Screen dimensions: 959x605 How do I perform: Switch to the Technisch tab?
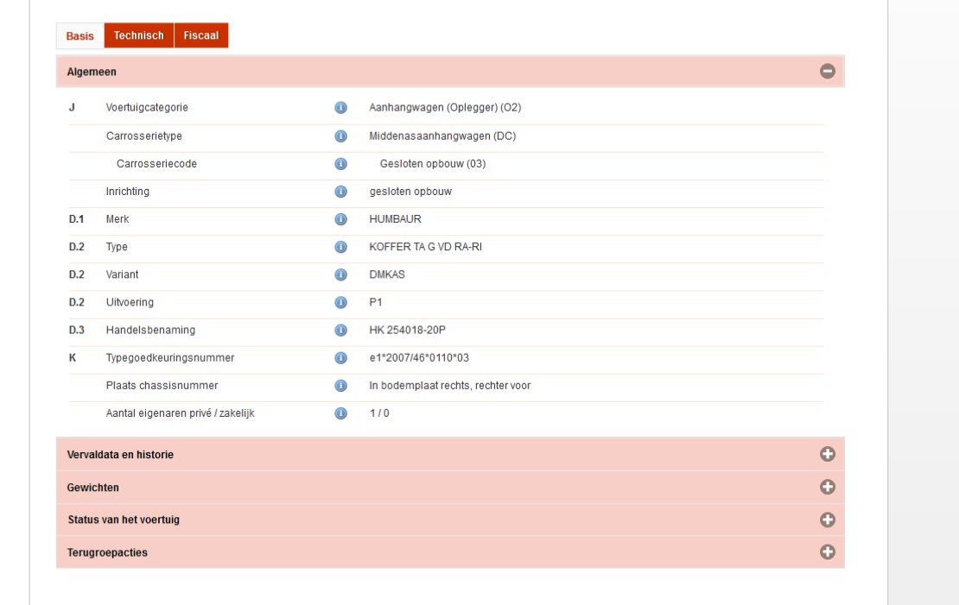138,35
